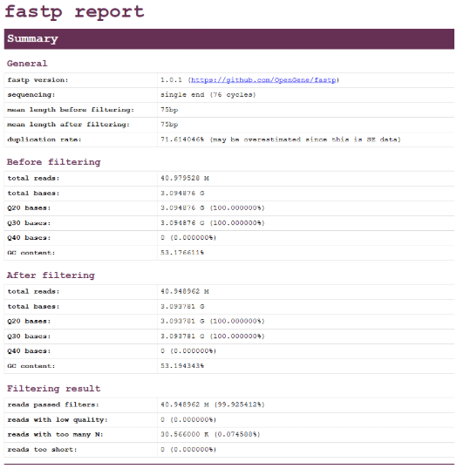457x469 pixels.
Task: Select total reads value 40.979528 M
Action: tap(185, 178)
